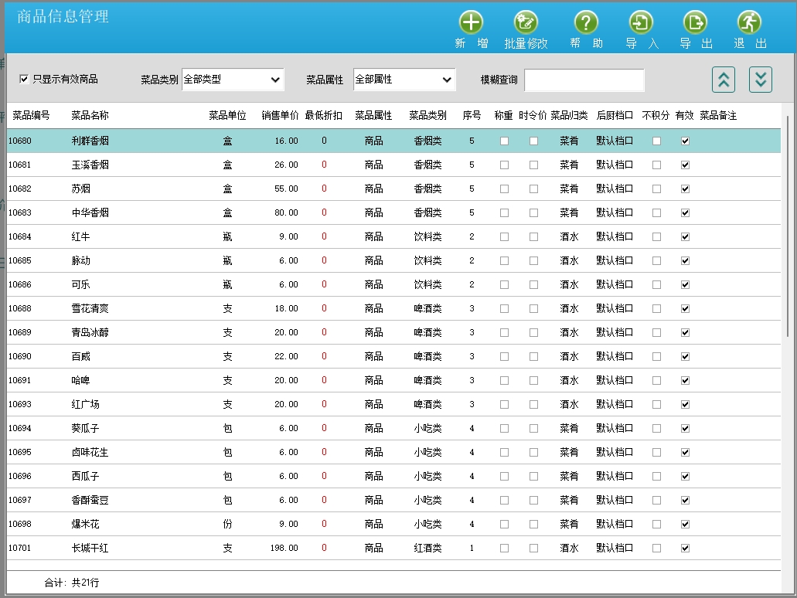Click the 帮助 help question-mark icon
This screenshot has height=598, width=797.
tap(586, 22)
